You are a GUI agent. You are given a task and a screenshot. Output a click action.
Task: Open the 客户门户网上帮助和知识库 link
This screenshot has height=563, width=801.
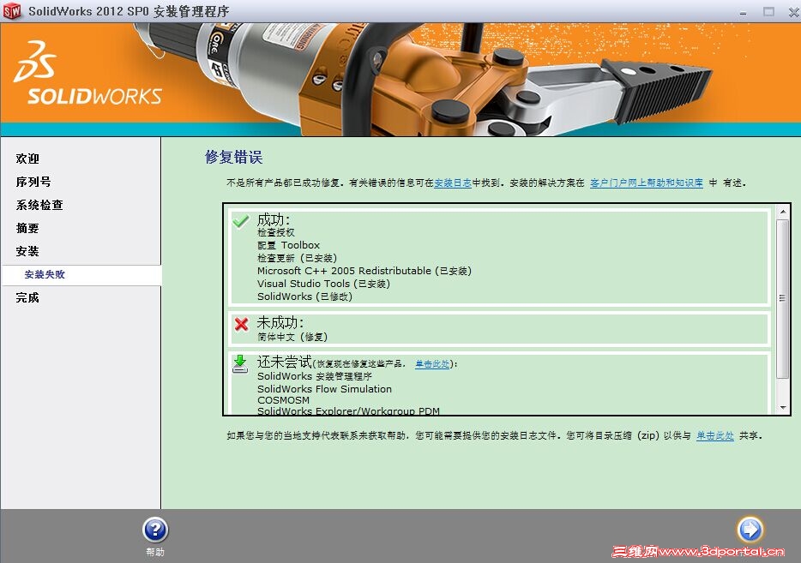click(x=647, y=183)
